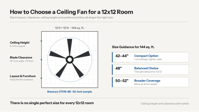Select the 42–44" Compact Option card
Screen dimensions: 199x112
[x=150, y=57]
